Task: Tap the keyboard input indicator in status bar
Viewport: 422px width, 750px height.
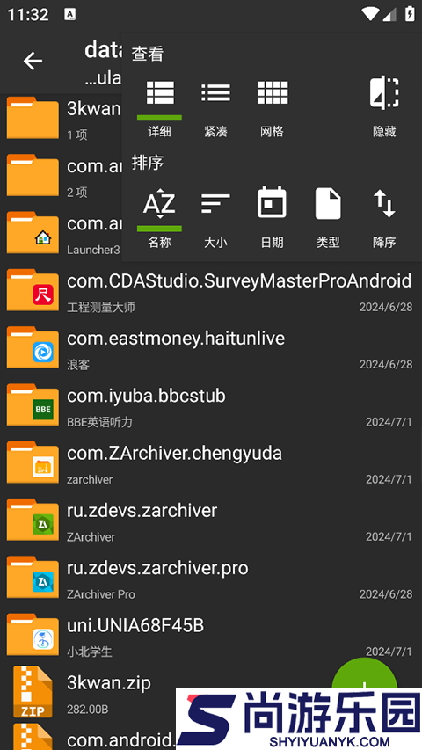Action: coord(69,14)
